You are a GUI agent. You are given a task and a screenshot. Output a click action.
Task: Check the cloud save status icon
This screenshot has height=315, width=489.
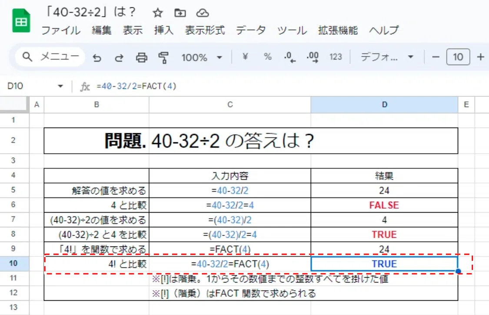click(x=203, y=13)
